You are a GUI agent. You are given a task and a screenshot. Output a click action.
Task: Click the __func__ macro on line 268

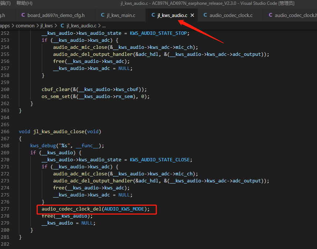pos(87,146)
